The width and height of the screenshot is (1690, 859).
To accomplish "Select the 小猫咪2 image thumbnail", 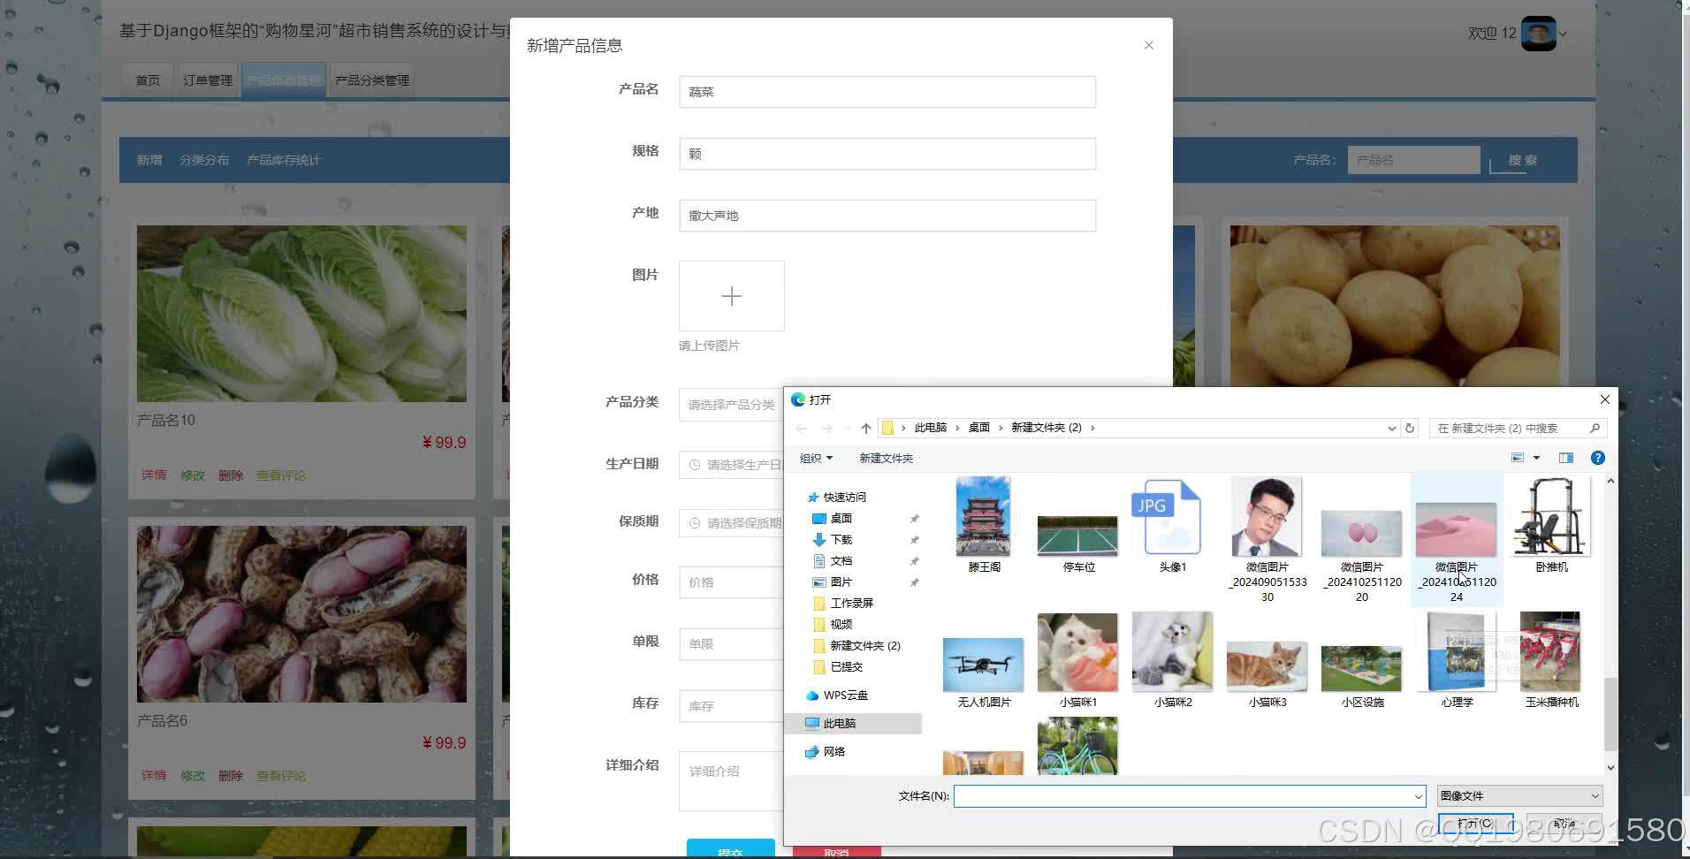I will pyautogui.click(x=1171, y=651).
